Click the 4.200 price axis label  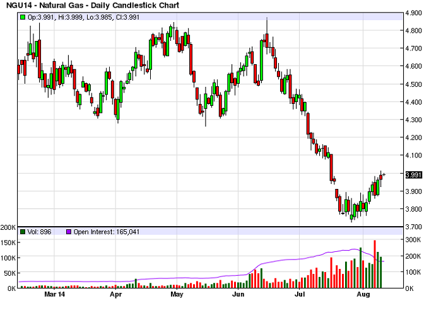coord(413,138)
